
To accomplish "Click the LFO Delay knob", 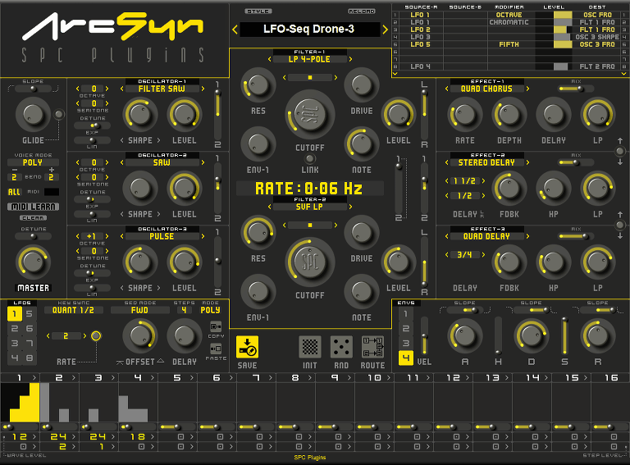I will (185, 335).
